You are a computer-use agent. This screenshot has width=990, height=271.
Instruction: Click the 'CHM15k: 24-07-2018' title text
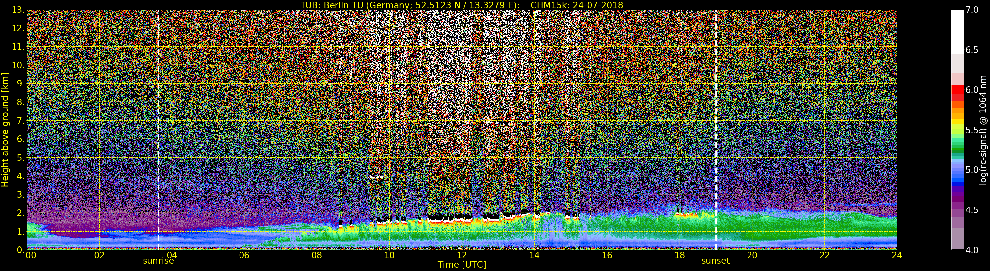577,5
